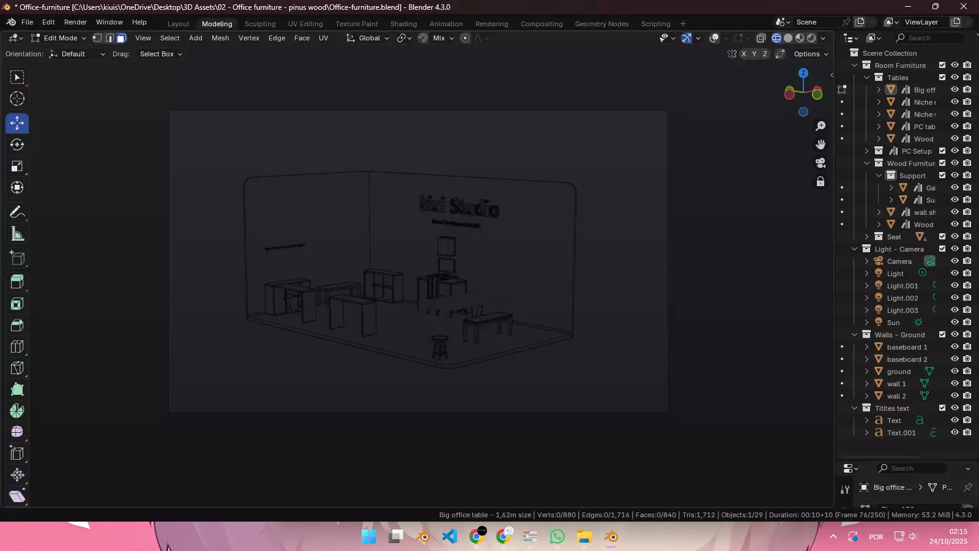Screen dimensions: 979x551
Task: Toggle proportional editing in header
Action: point(465,38)
